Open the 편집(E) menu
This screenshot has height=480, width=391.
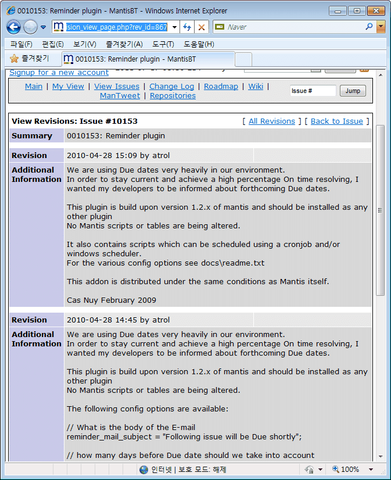click(53, 44)
